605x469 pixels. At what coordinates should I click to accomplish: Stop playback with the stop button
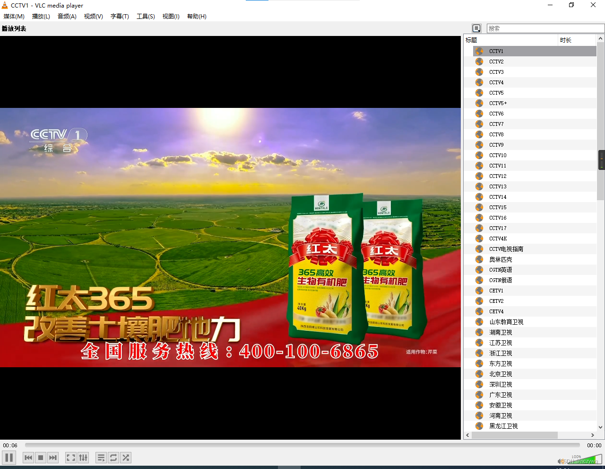(x=41, y=458)
